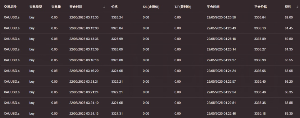This screenshot has width=300, height=118.
Task: Sort by the 价格 column header
Action: click(114, 7)
